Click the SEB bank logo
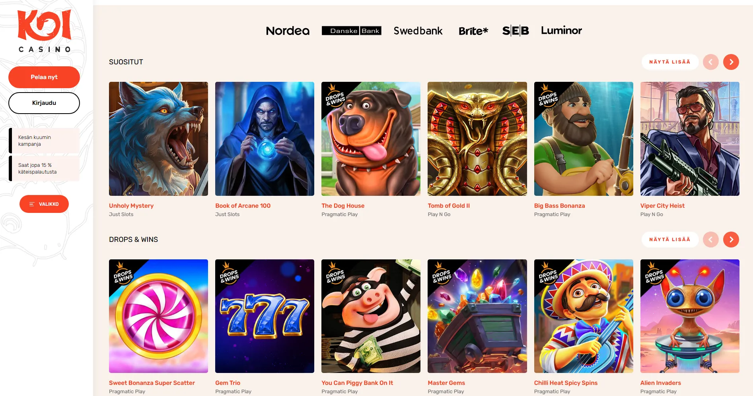The height and width of the screenshot is (396, 753). 516,31
